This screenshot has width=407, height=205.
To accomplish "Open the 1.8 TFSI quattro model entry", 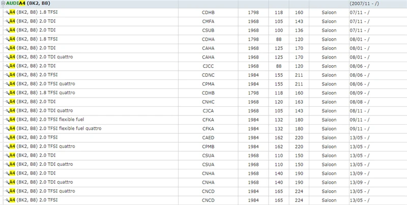I will point(42,93).
